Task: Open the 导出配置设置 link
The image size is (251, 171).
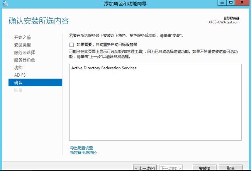Action: 81,148
